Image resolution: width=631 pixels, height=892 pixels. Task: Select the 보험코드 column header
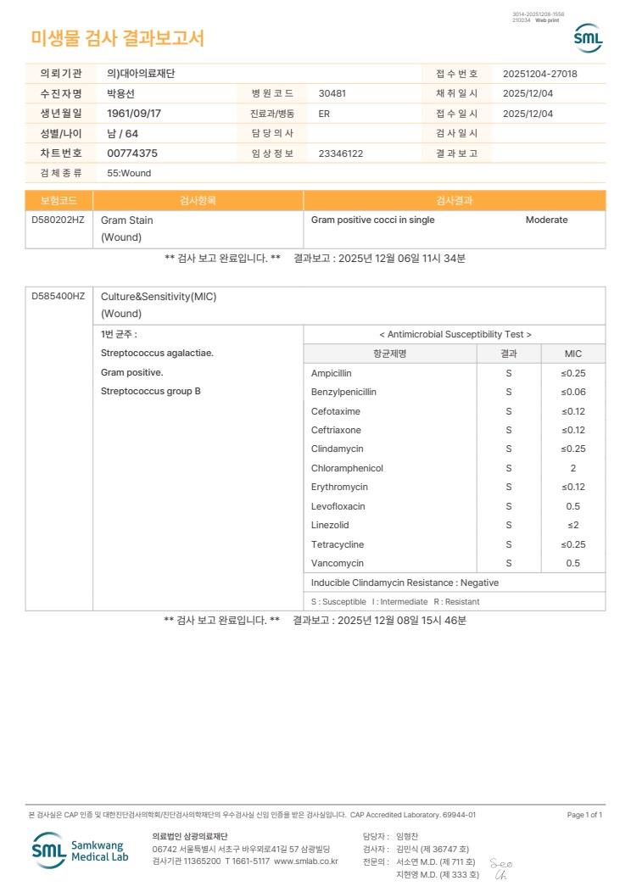[x=59, y=200]
